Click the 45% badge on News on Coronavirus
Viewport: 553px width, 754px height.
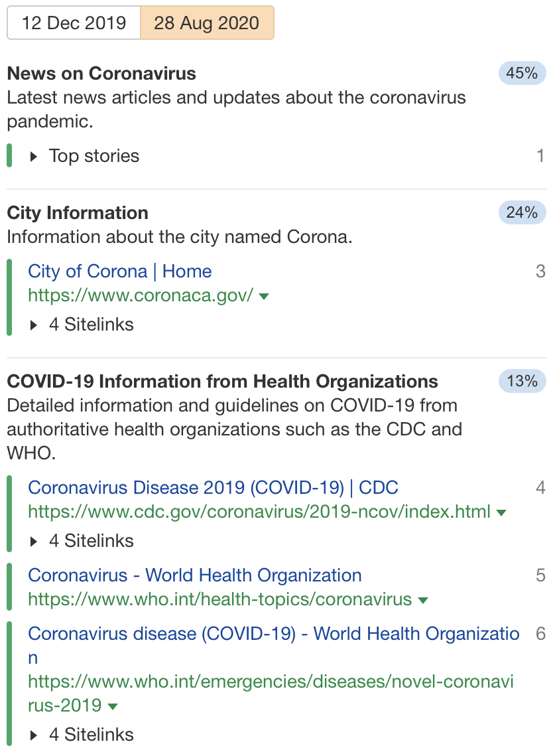click(x=522, y=73)
